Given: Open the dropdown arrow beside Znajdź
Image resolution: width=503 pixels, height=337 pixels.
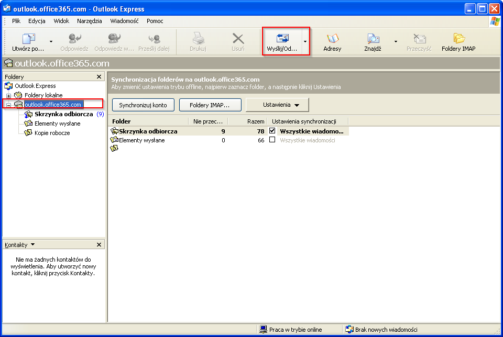Looking at the screenshot, I should click(x=396, y=42).
